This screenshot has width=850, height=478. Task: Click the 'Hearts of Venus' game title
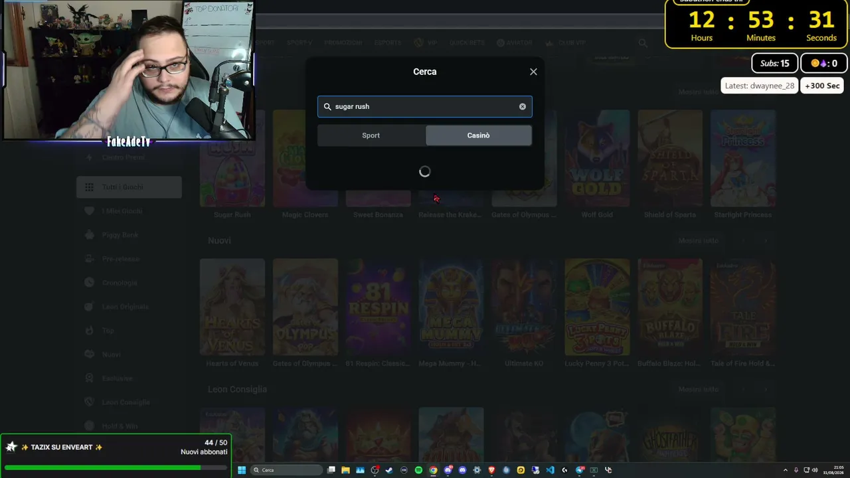point(232,363)
